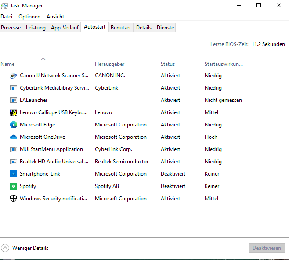Select the Spotify entry name

click(x=28, y=186)
